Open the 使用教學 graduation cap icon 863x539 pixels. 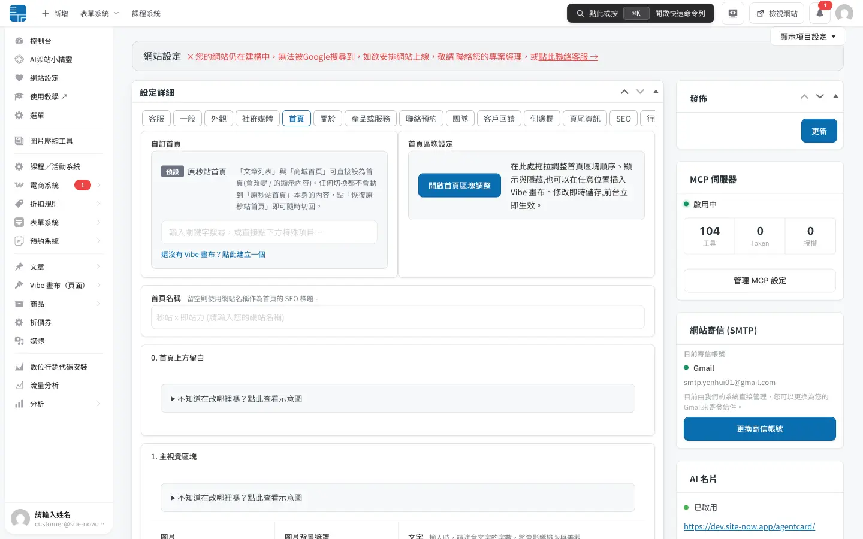(x=19, y=96)
